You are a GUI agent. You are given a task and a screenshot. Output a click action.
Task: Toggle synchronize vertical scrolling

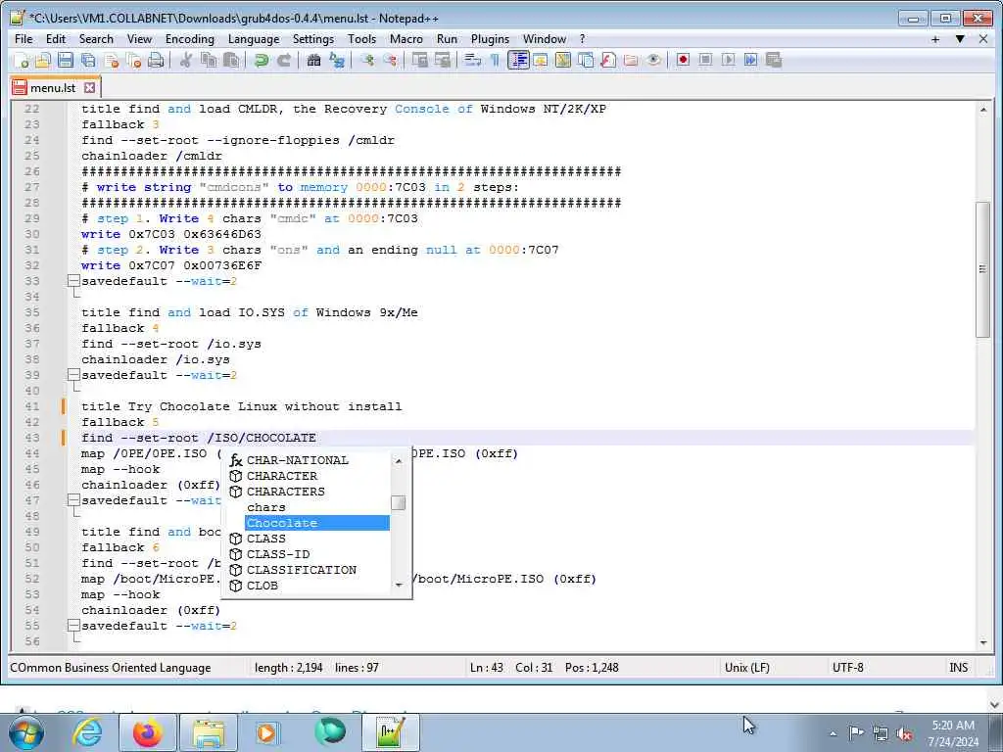(x=419, y=60)
